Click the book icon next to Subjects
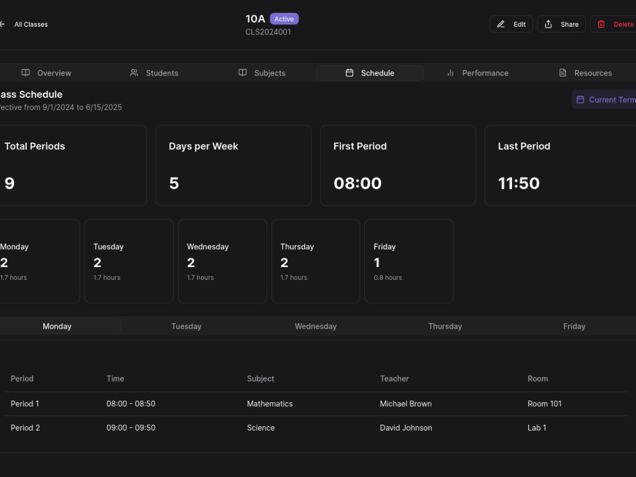This screenshot has height=477, width=636. point(242,73)
